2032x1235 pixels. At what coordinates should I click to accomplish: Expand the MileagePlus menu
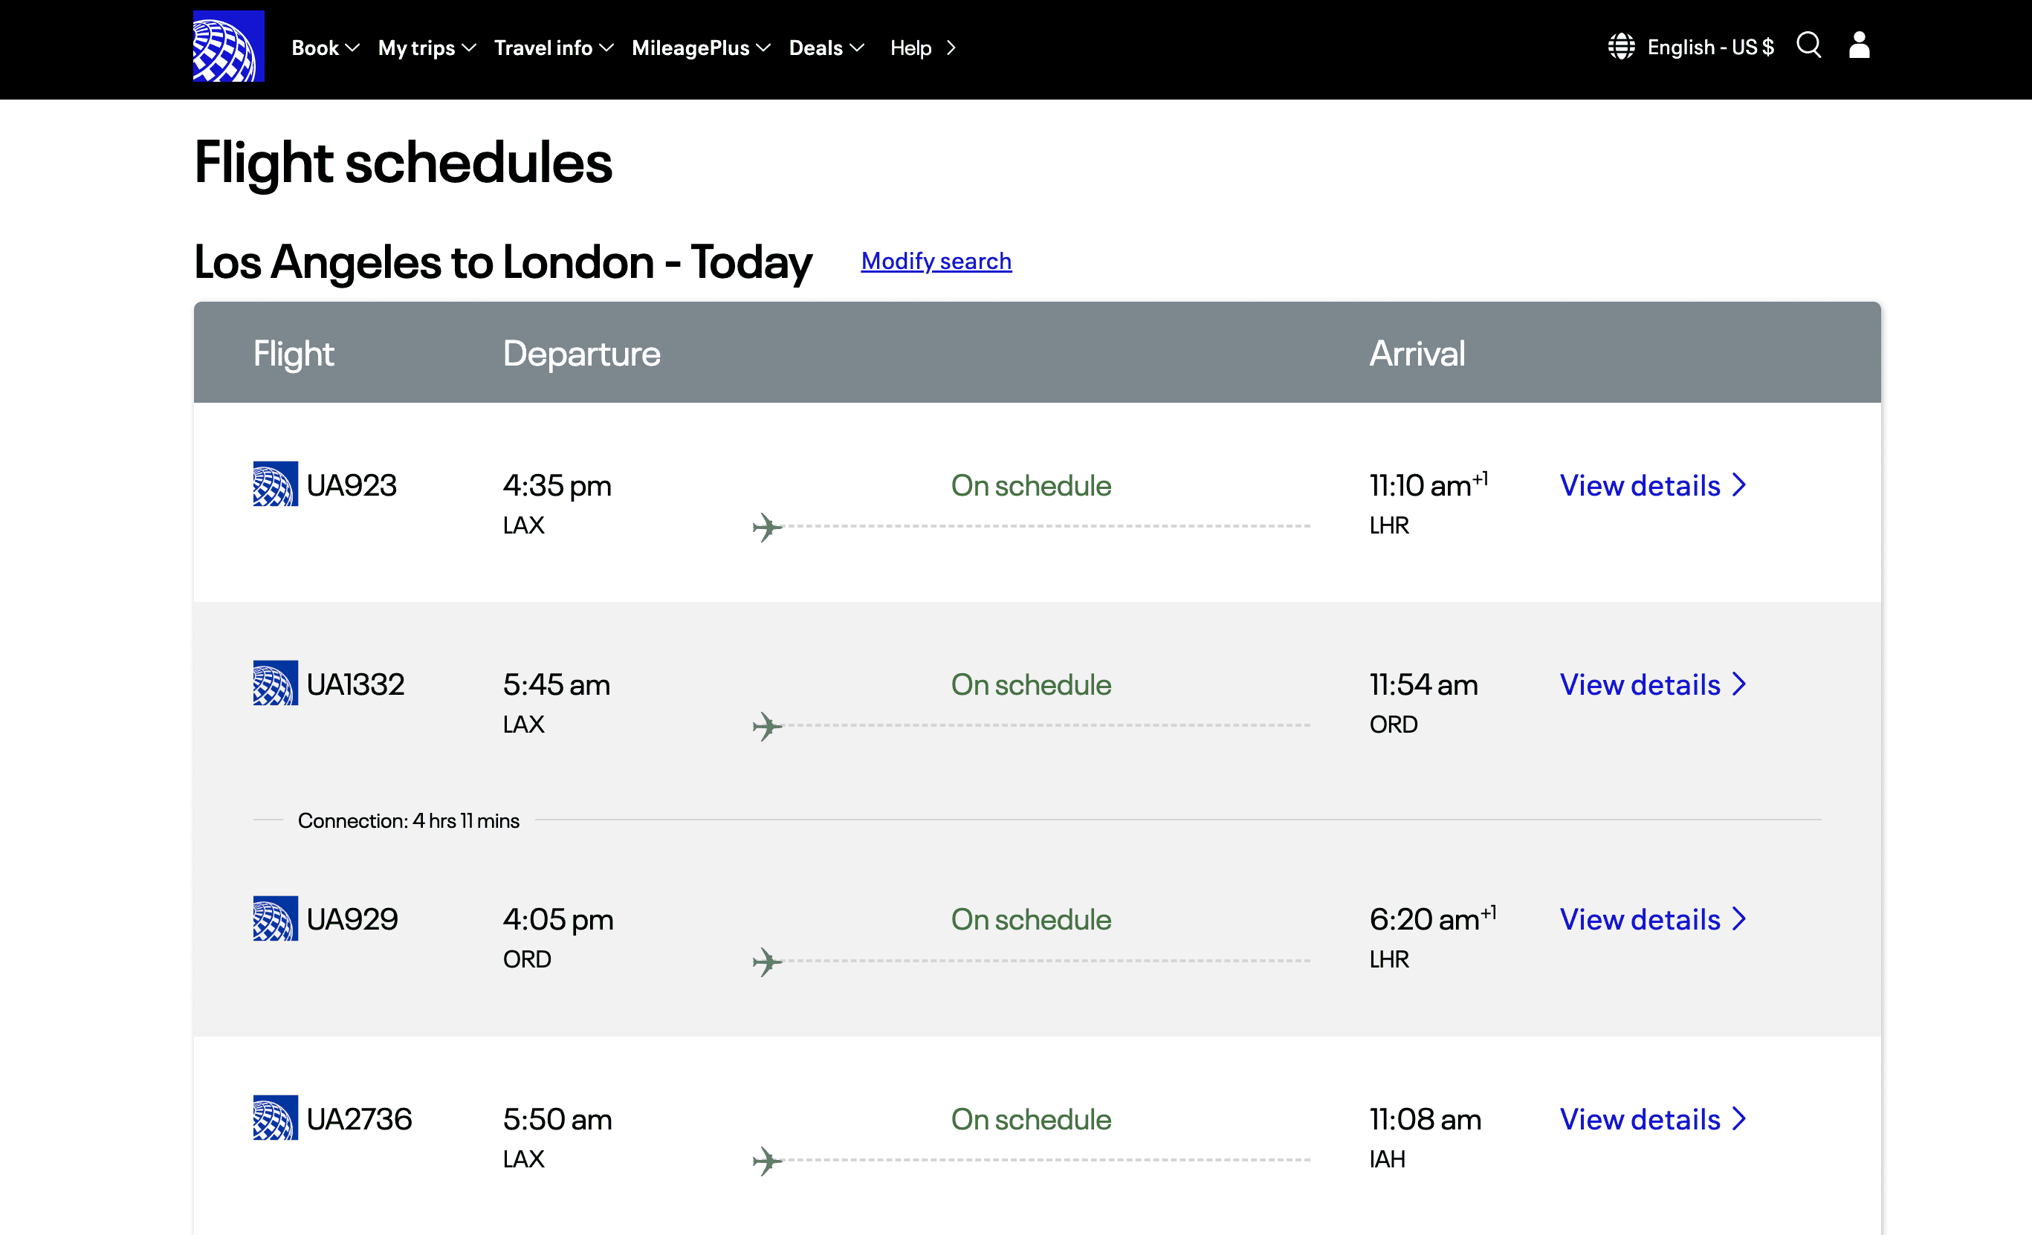pos(700,48)
